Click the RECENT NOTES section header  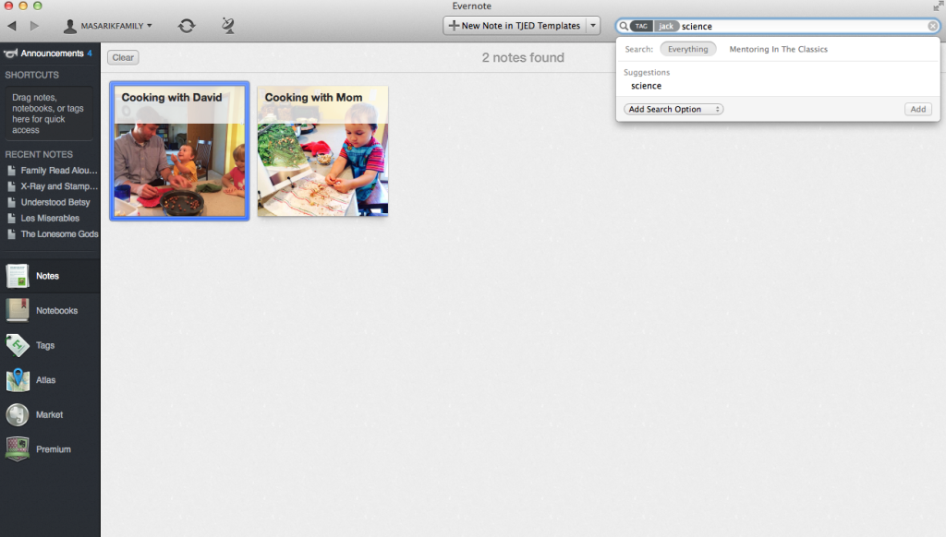[39, 154]
